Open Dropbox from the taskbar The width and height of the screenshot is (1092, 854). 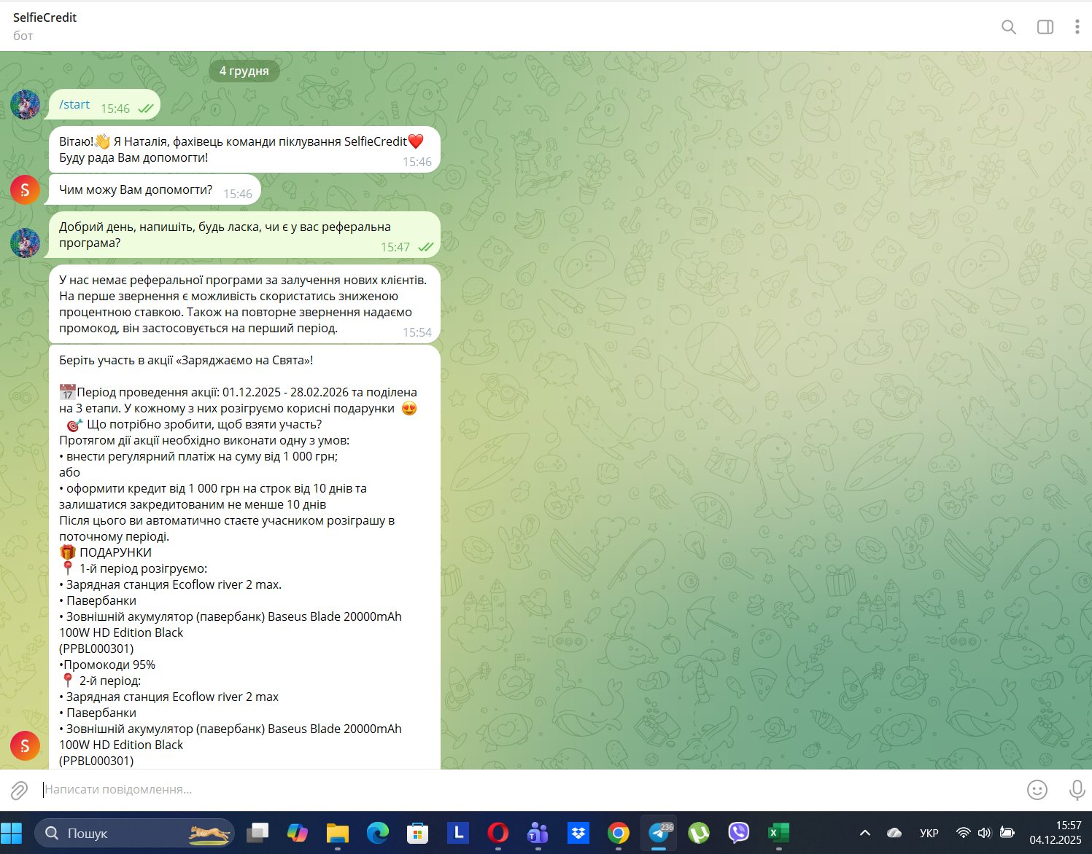coord(578,833)
